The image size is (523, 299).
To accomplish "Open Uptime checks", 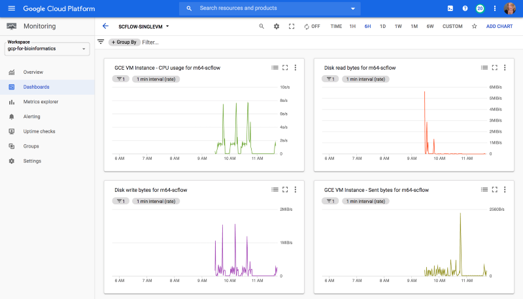I will (47, 131).
